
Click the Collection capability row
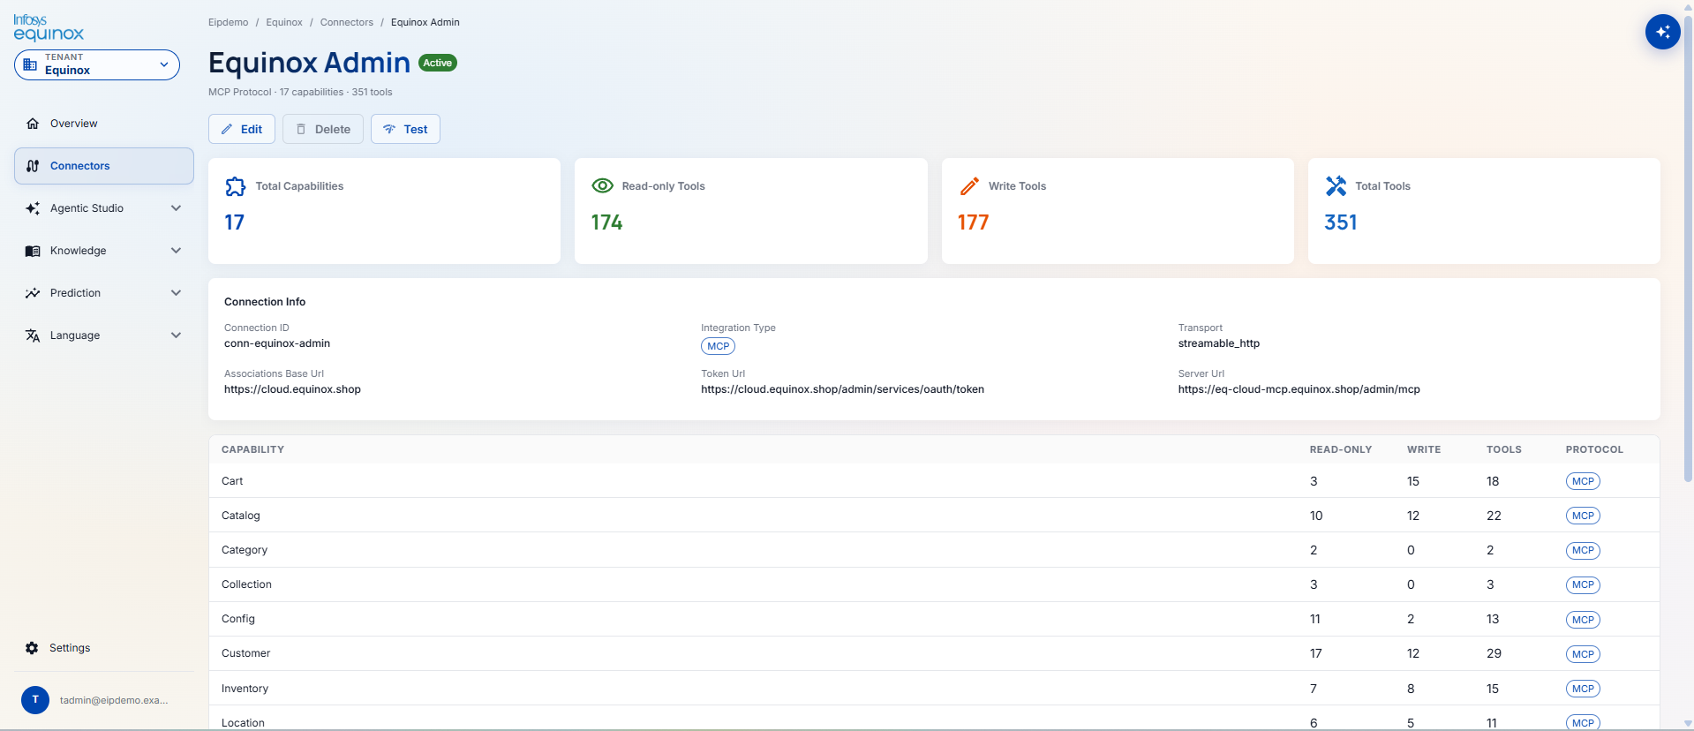pos(934,584)
